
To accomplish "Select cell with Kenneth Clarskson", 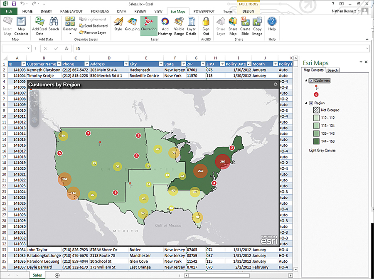I will [x=44, y=70].
